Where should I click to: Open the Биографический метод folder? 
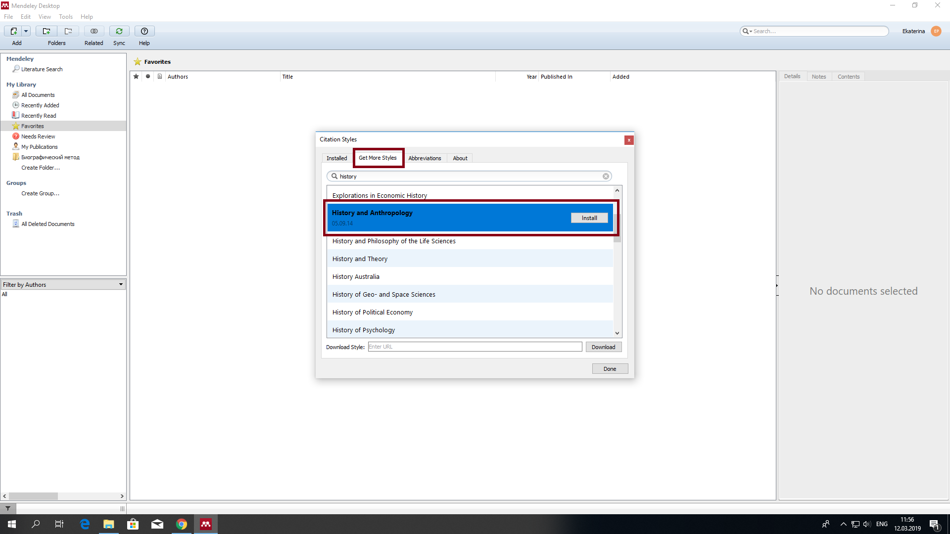click(50, 157)
